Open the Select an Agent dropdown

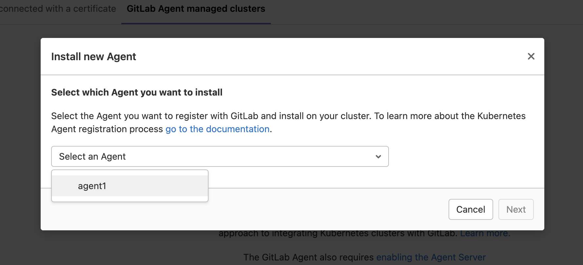[220, 156]
